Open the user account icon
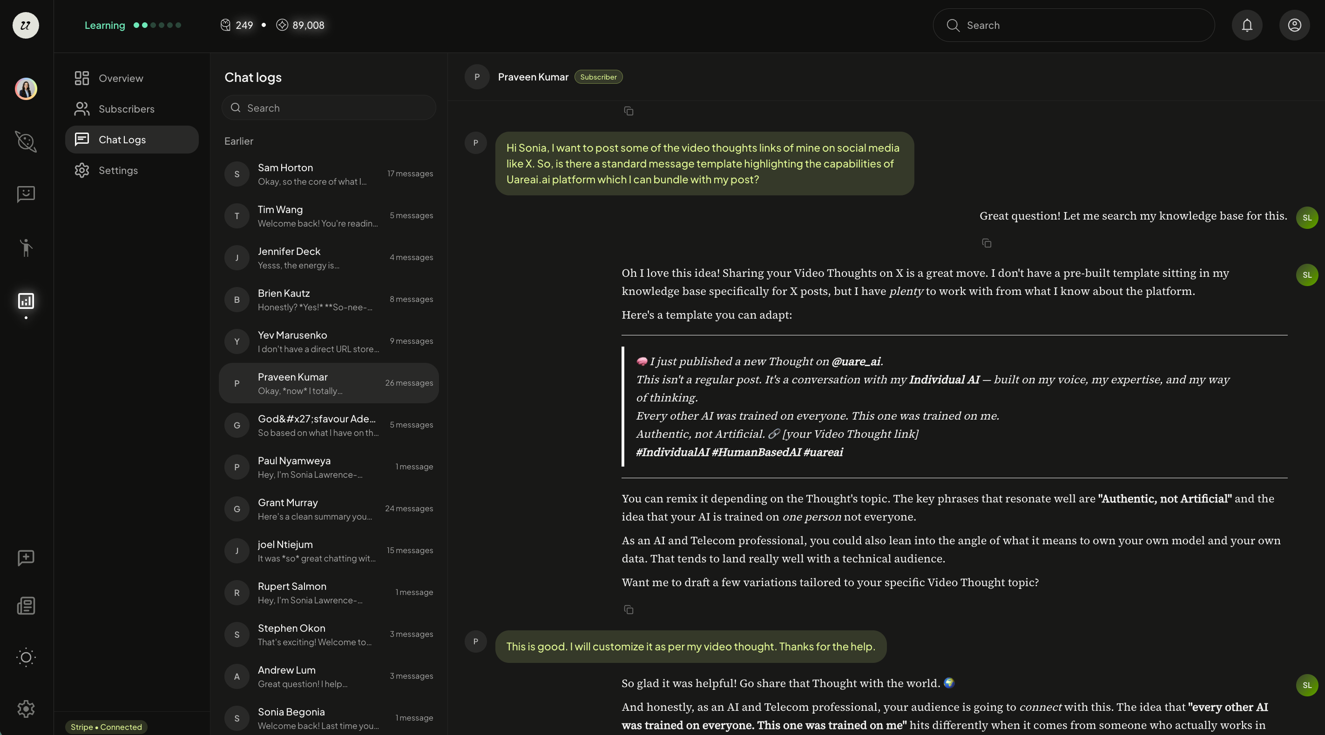Screen dimensions: 1325x735 (1294, 25)
